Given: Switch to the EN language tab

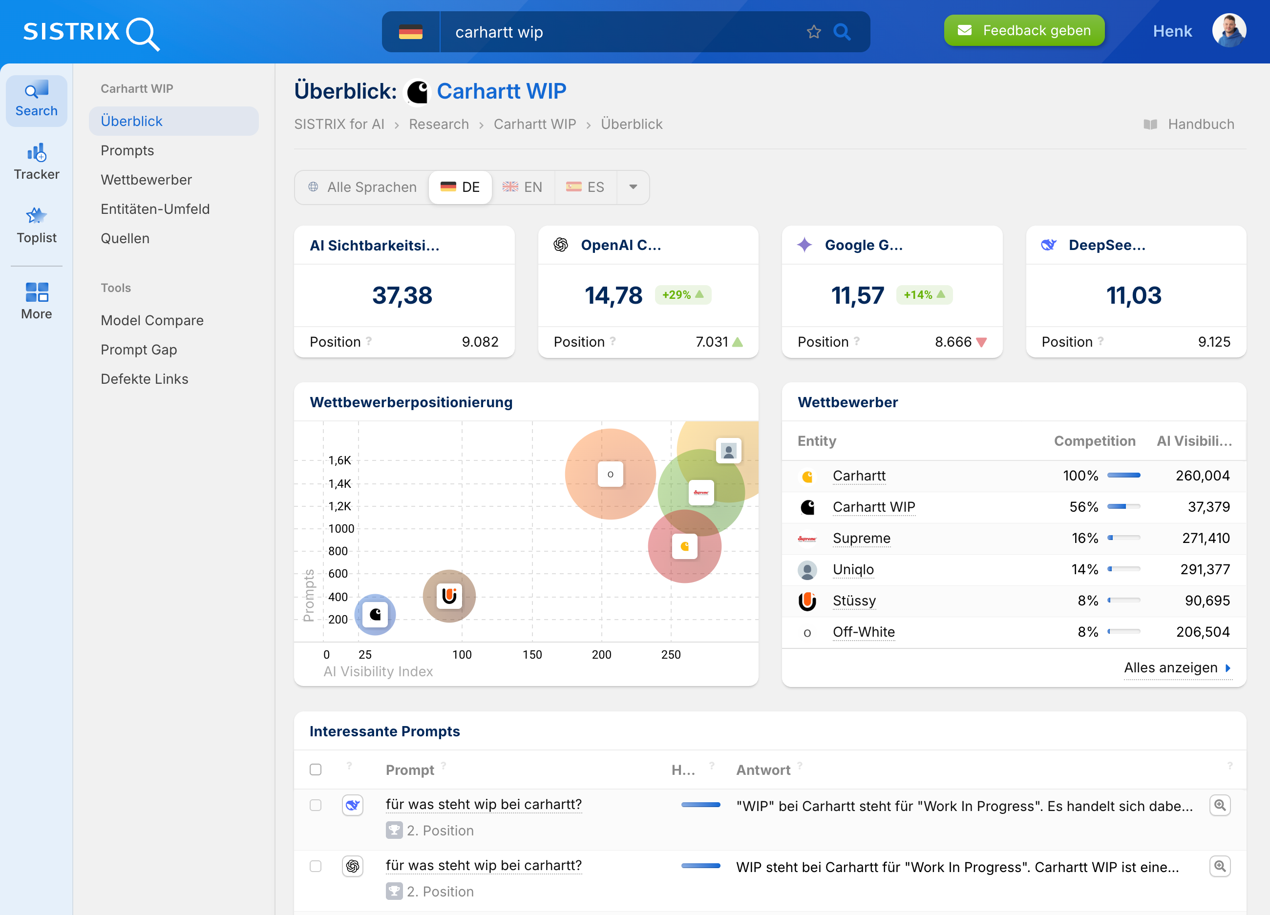Looking at the screenshot, I should (523, 187).
